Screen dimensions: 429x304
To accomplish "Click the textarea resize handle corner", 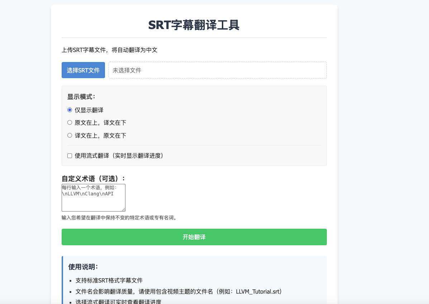I will click(x=124, y=210).
